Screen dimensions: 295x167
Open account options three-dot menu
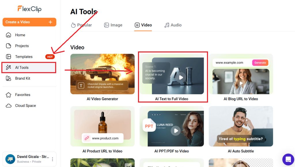(52, 159)
